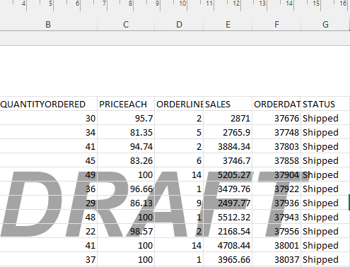Select sales cell 2497.77
The image size is (350, 267).
pos(228,203)
